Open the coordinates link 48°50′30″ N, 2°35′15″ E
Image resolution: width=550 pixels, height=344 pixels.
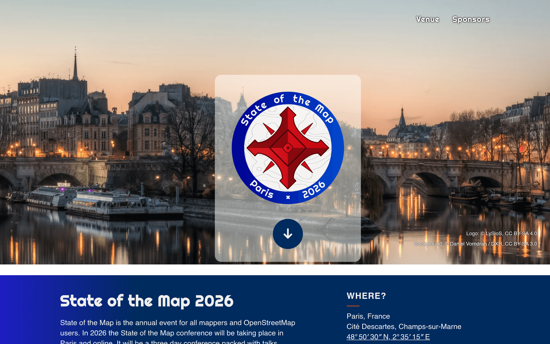(x=388, y=337)
